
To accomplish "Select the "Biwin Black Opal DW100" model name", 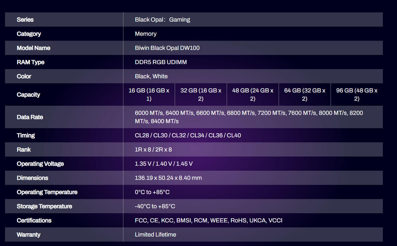I will tap(167, 48).
